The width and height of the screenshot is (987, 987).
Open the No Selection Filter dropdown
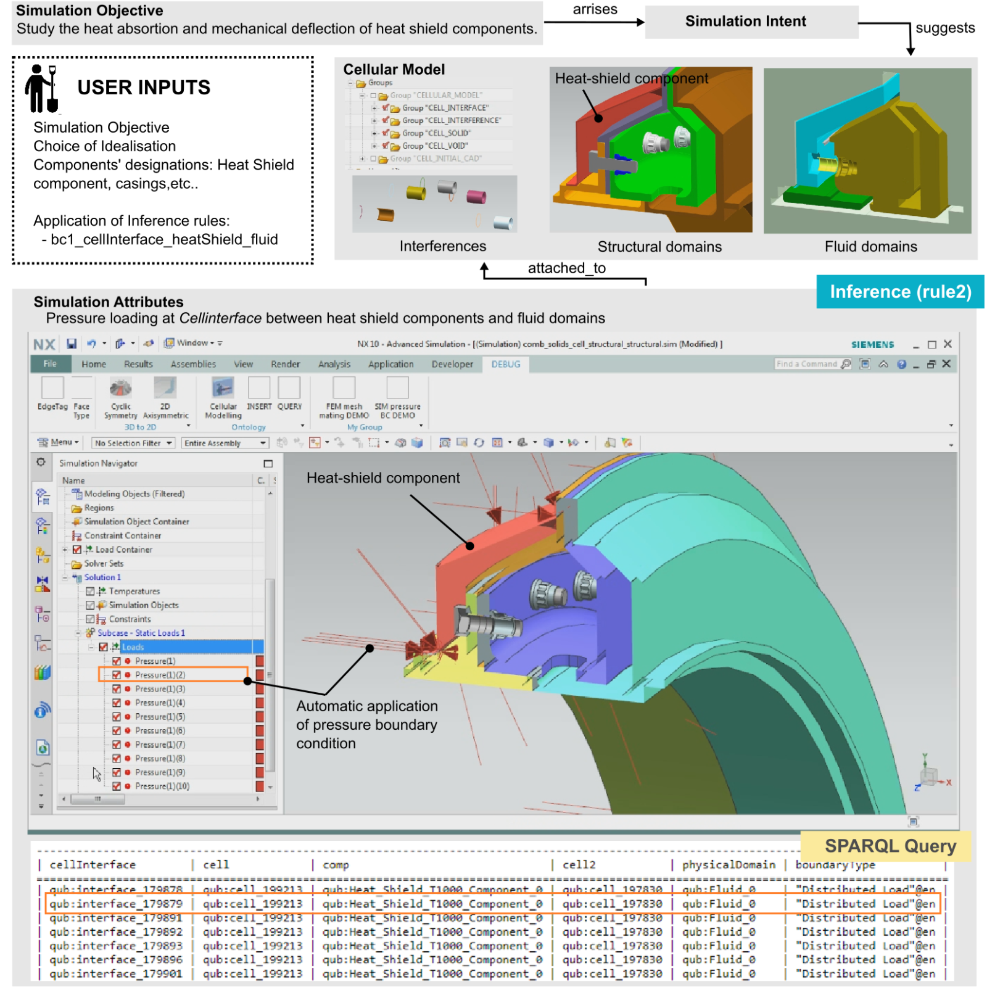tap(133, 443)
